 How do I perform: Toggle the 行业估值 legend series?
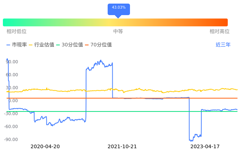[x=41, y=45]
